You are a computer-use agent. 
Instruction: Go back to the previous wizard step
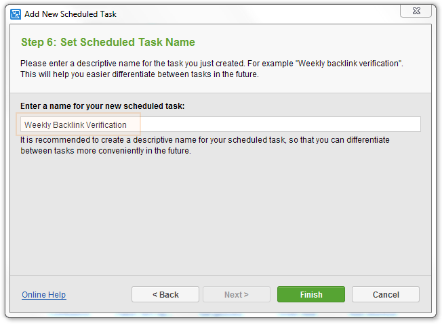point(165,294)
